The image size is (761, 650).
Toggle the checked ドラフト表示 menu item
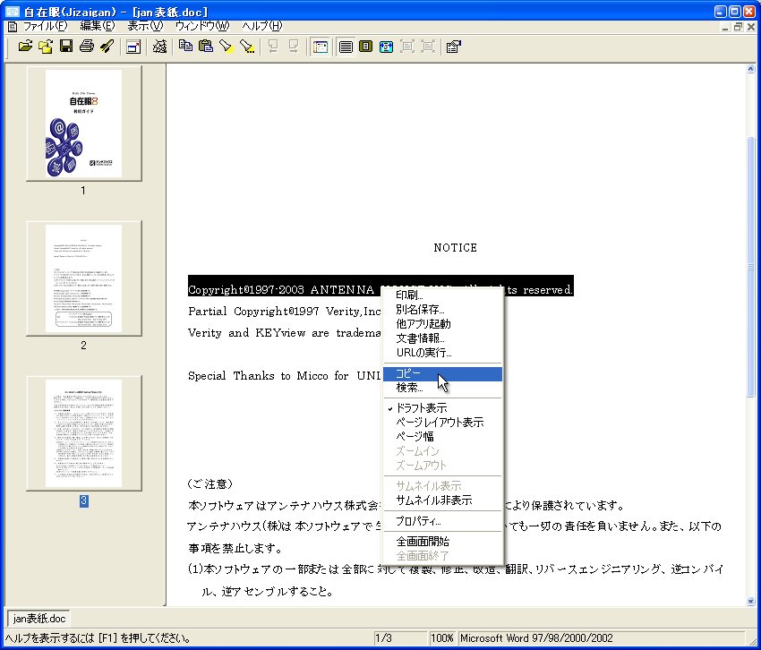tap(442, 408)
